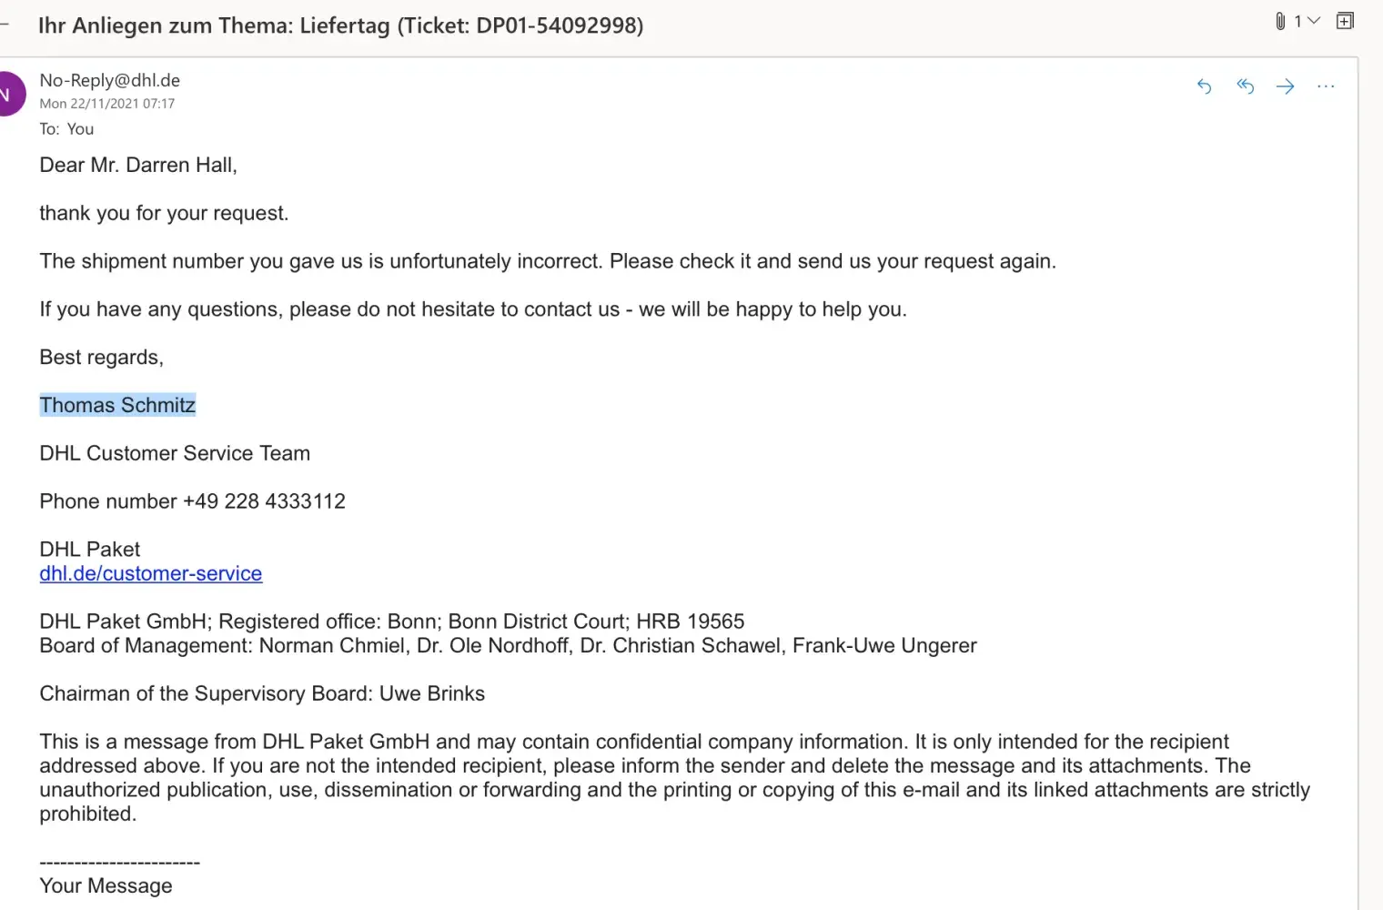1383x910 pixels.
Task: Click the "Dear Mr. Darren Hall" greeting
Action: pyautogui.click(x=138, y=165)
